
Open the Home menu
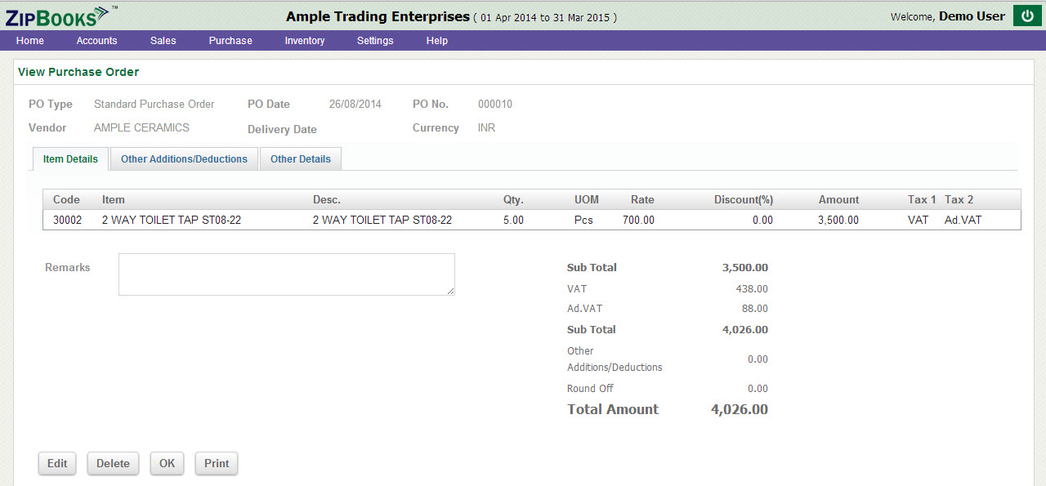click(30, 41)
